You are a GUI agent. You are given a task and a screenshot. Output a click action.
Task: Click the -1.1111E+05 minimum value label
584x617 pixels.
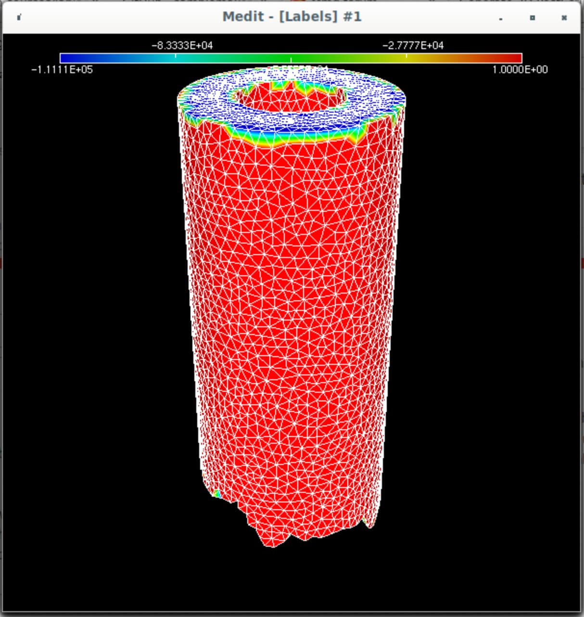point(62,70)
